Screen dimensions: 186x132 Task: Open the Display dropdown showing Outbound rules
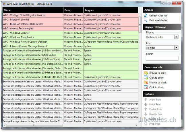click(x=162, y=37)
